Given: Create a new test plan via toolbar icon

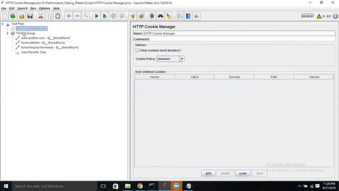Looking at the screenshot, I should coord(5,16).
